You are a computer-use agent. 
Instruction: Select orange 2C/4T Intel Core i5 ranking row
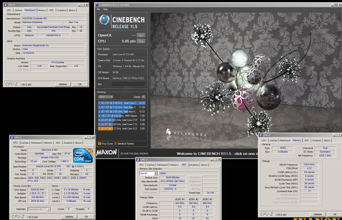(x=122, y=129)
